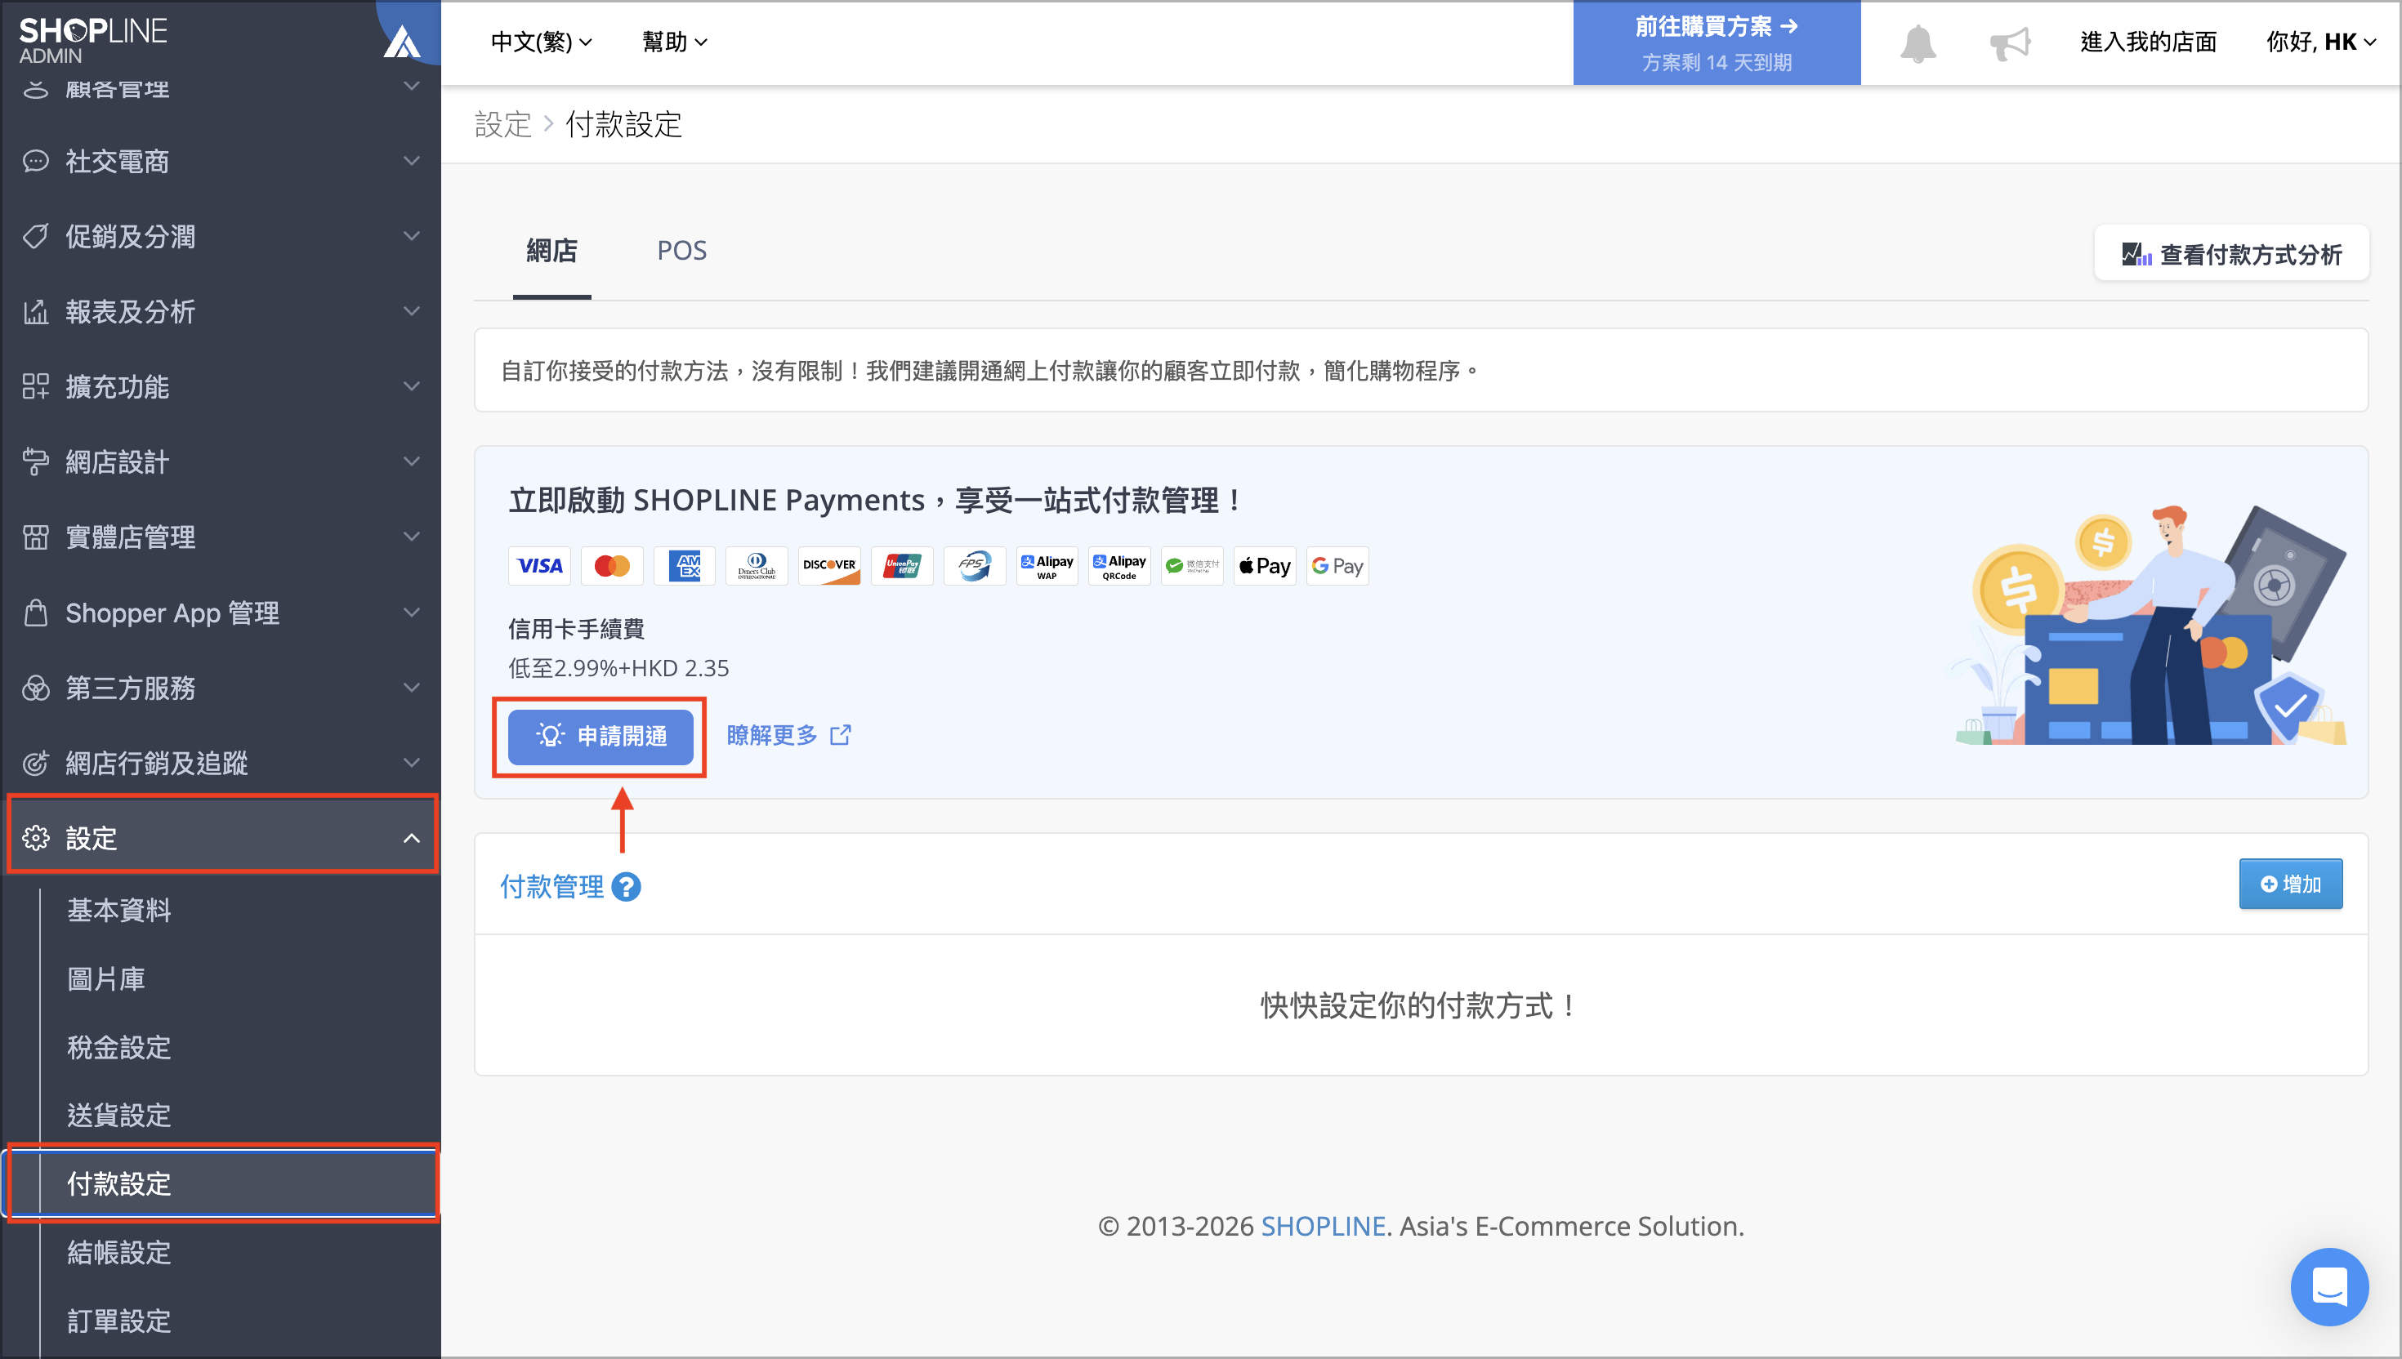Open 稅金設定 settings submenu item
The image size is (2402, 1359).
click(118, 1047)
